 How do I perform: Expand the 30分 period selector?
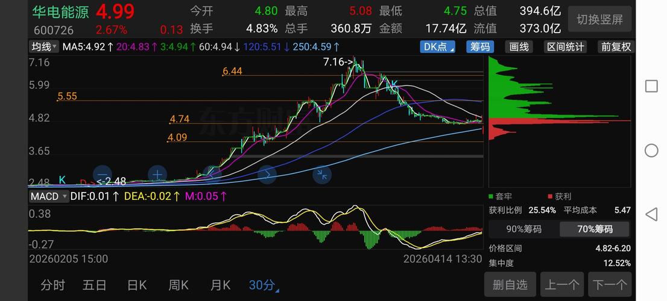[x=264, y=285]
